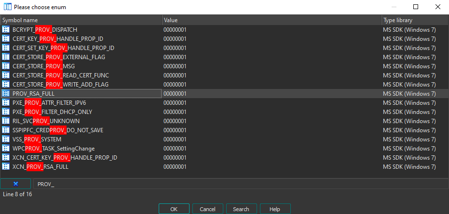
Task: Click the enum icon beside SSPIPFC_CREDPROV_DO_NOT_SAVE
Action: 6,130
